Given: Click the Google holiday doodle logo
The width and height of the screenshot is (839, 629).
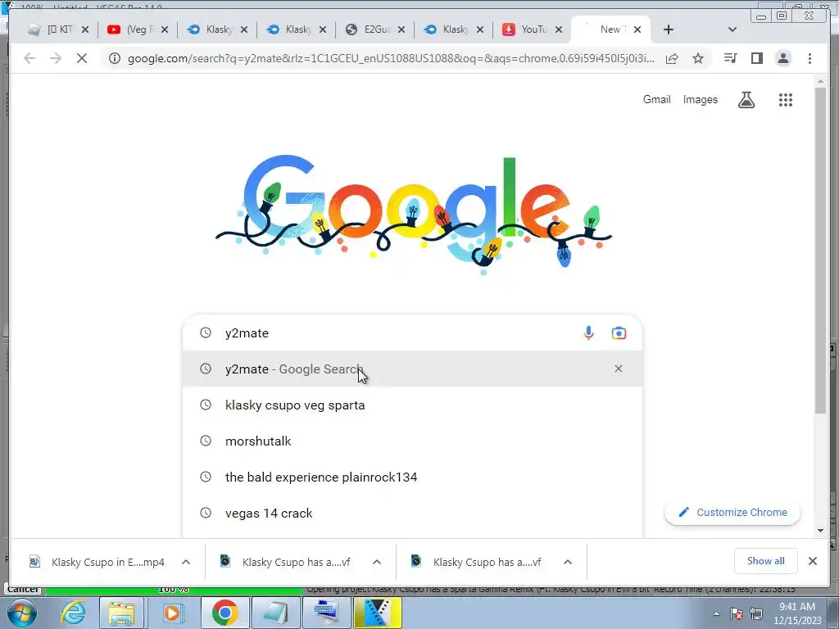Looking at the screenshot, I should coord(413,215).
